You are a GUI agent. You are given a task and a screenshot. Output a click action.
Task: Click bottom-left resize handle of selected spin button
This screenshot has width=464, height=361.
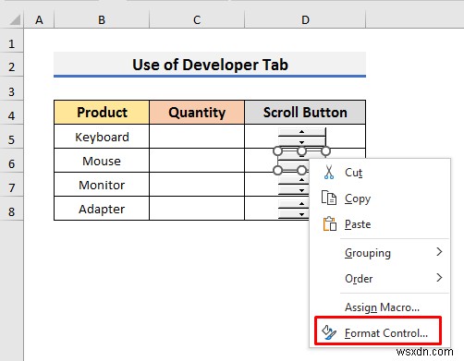click(278, 170)
